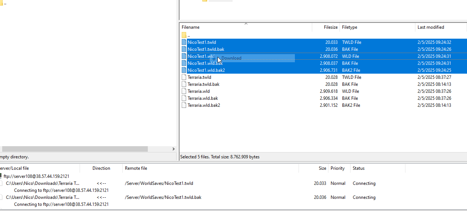Select NicoTest1.wld.bak2 in remote file list
This screenshot has height=211, width=467.
click(x=206, y=70)
